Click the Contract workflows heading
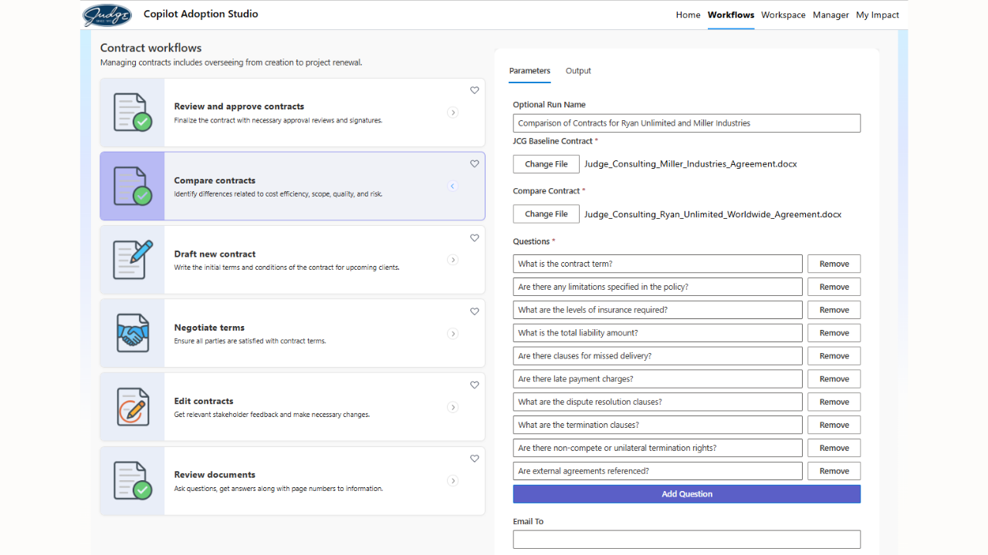988x555 pixels. click(151, 48)
